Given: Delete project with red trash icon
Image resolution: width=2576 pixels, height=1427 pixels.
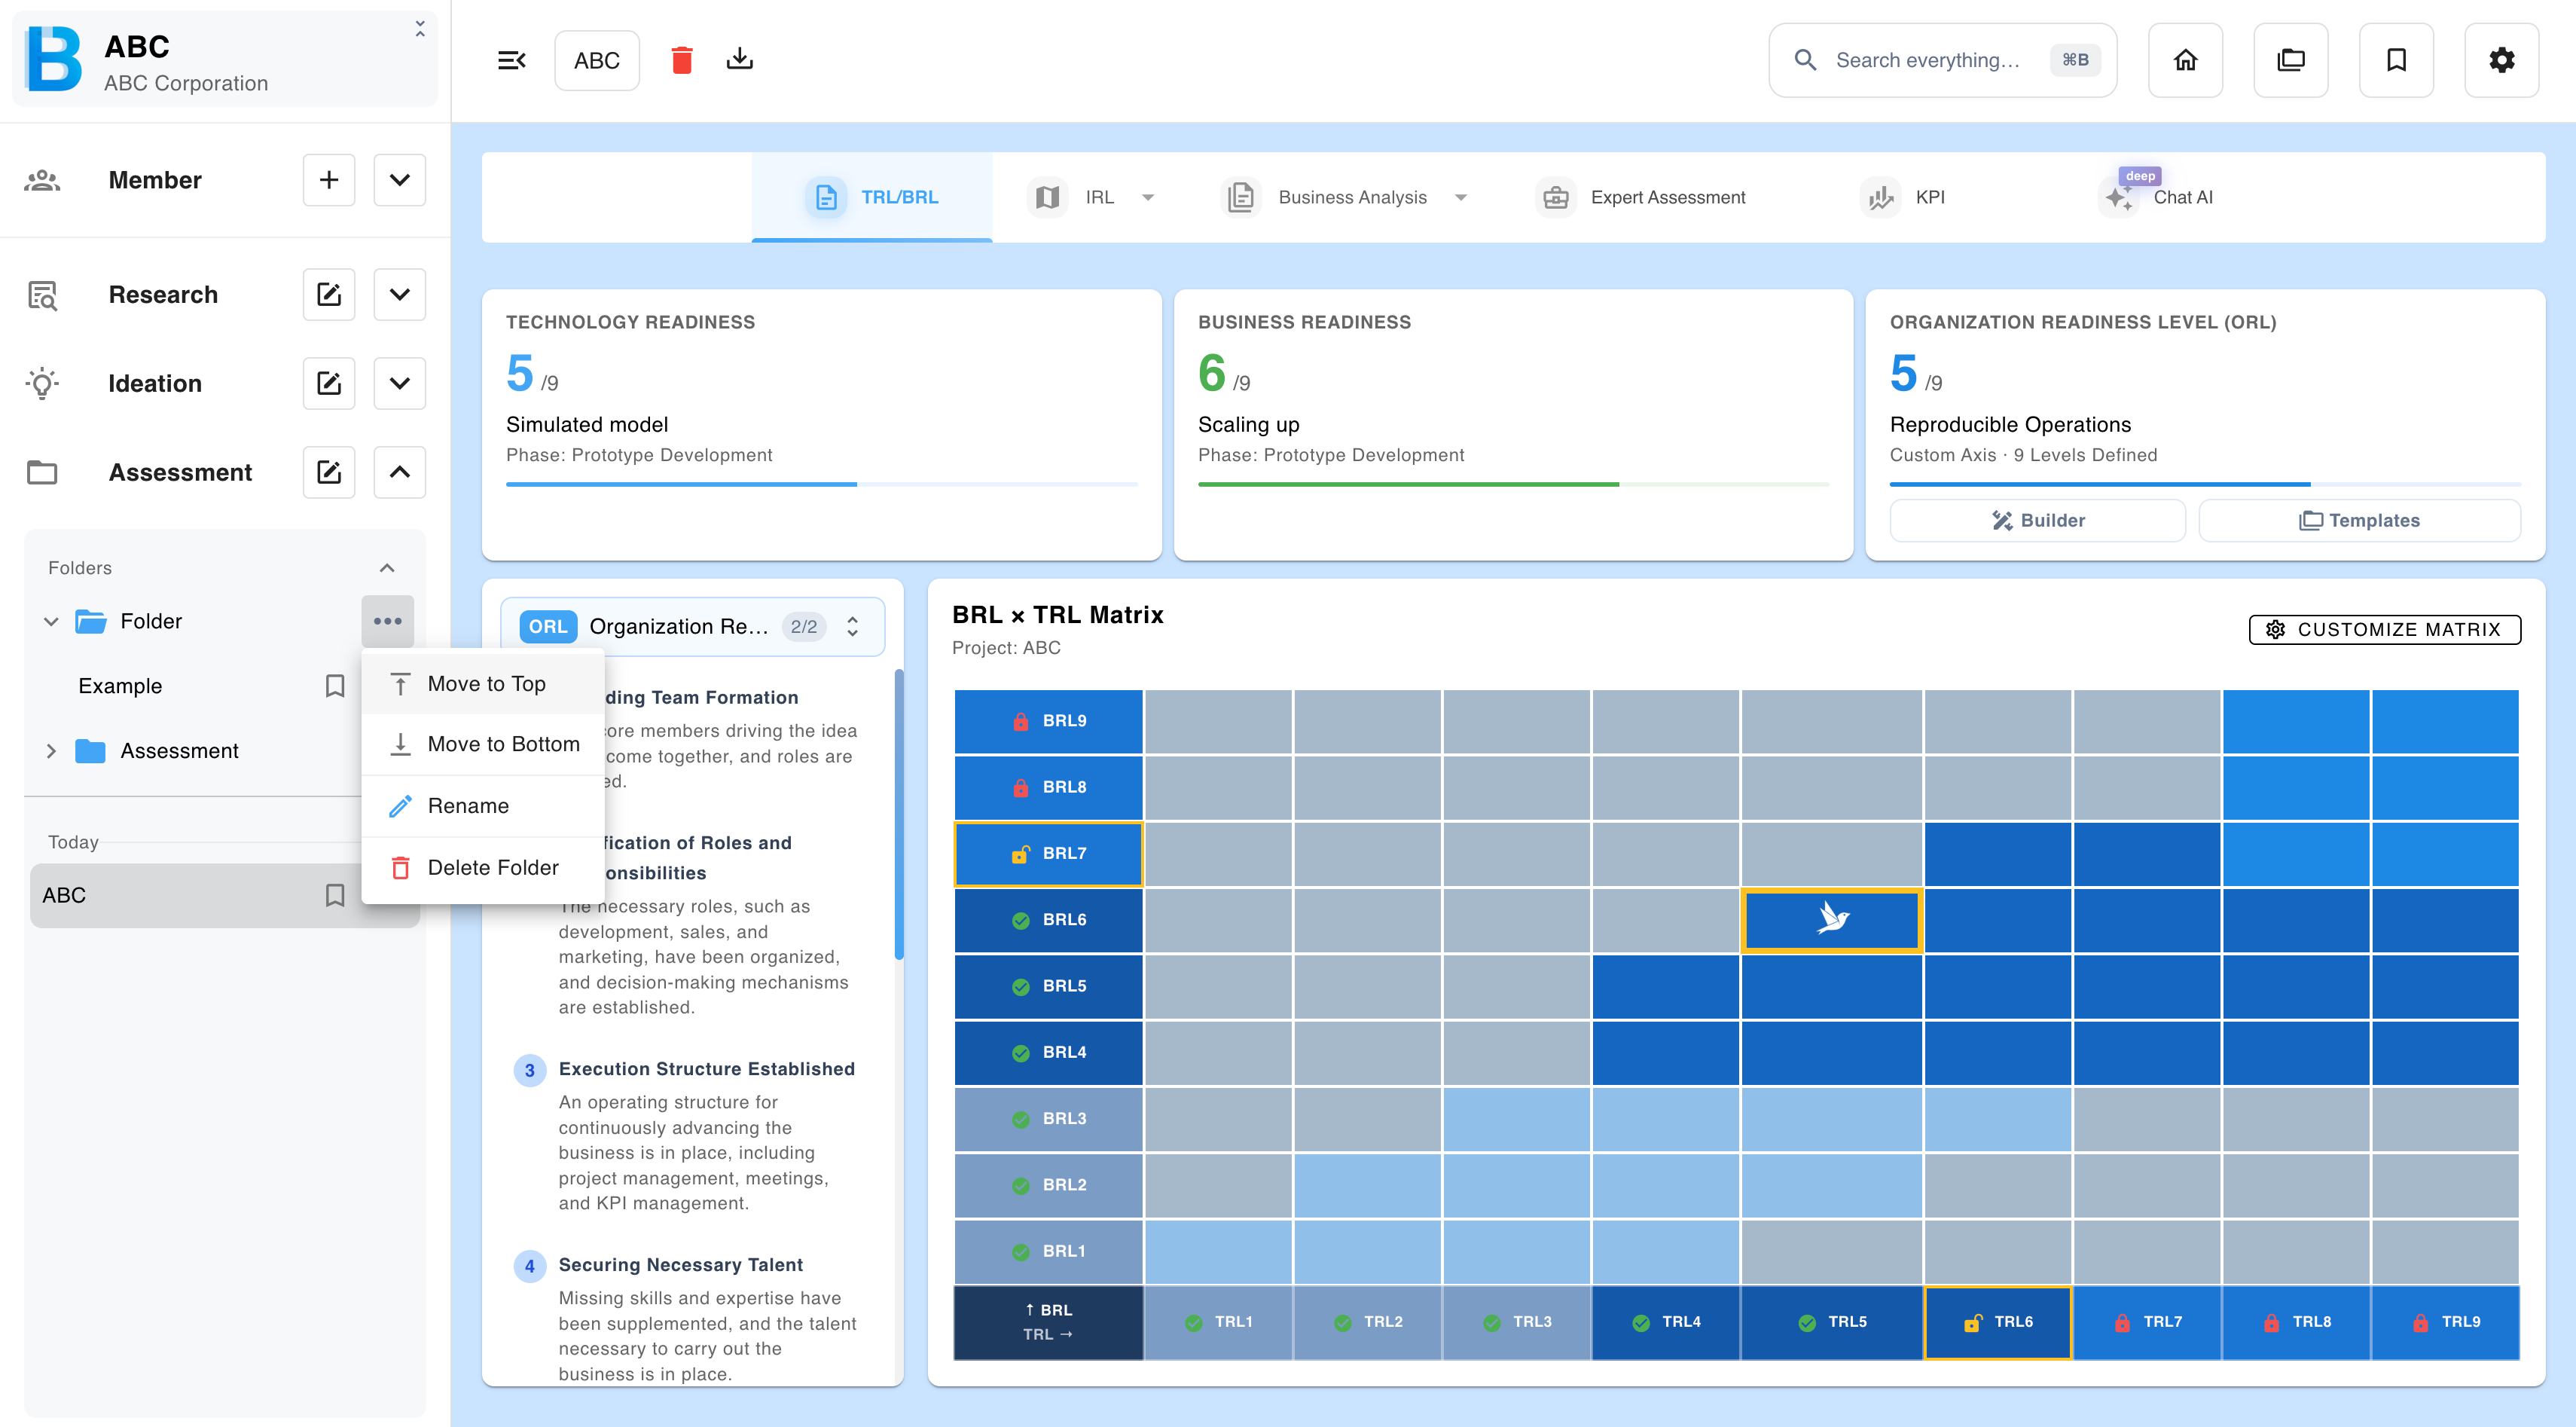Looking at the screenshot, I should coord(682,60).
